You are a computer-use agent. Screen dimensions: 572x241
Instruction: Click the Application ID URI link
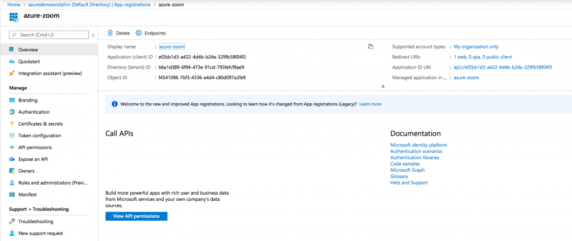(x=503, y=68)
